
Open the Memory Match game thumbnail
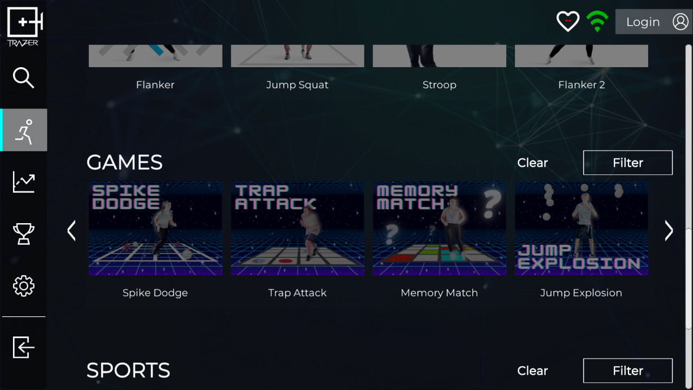440,228
